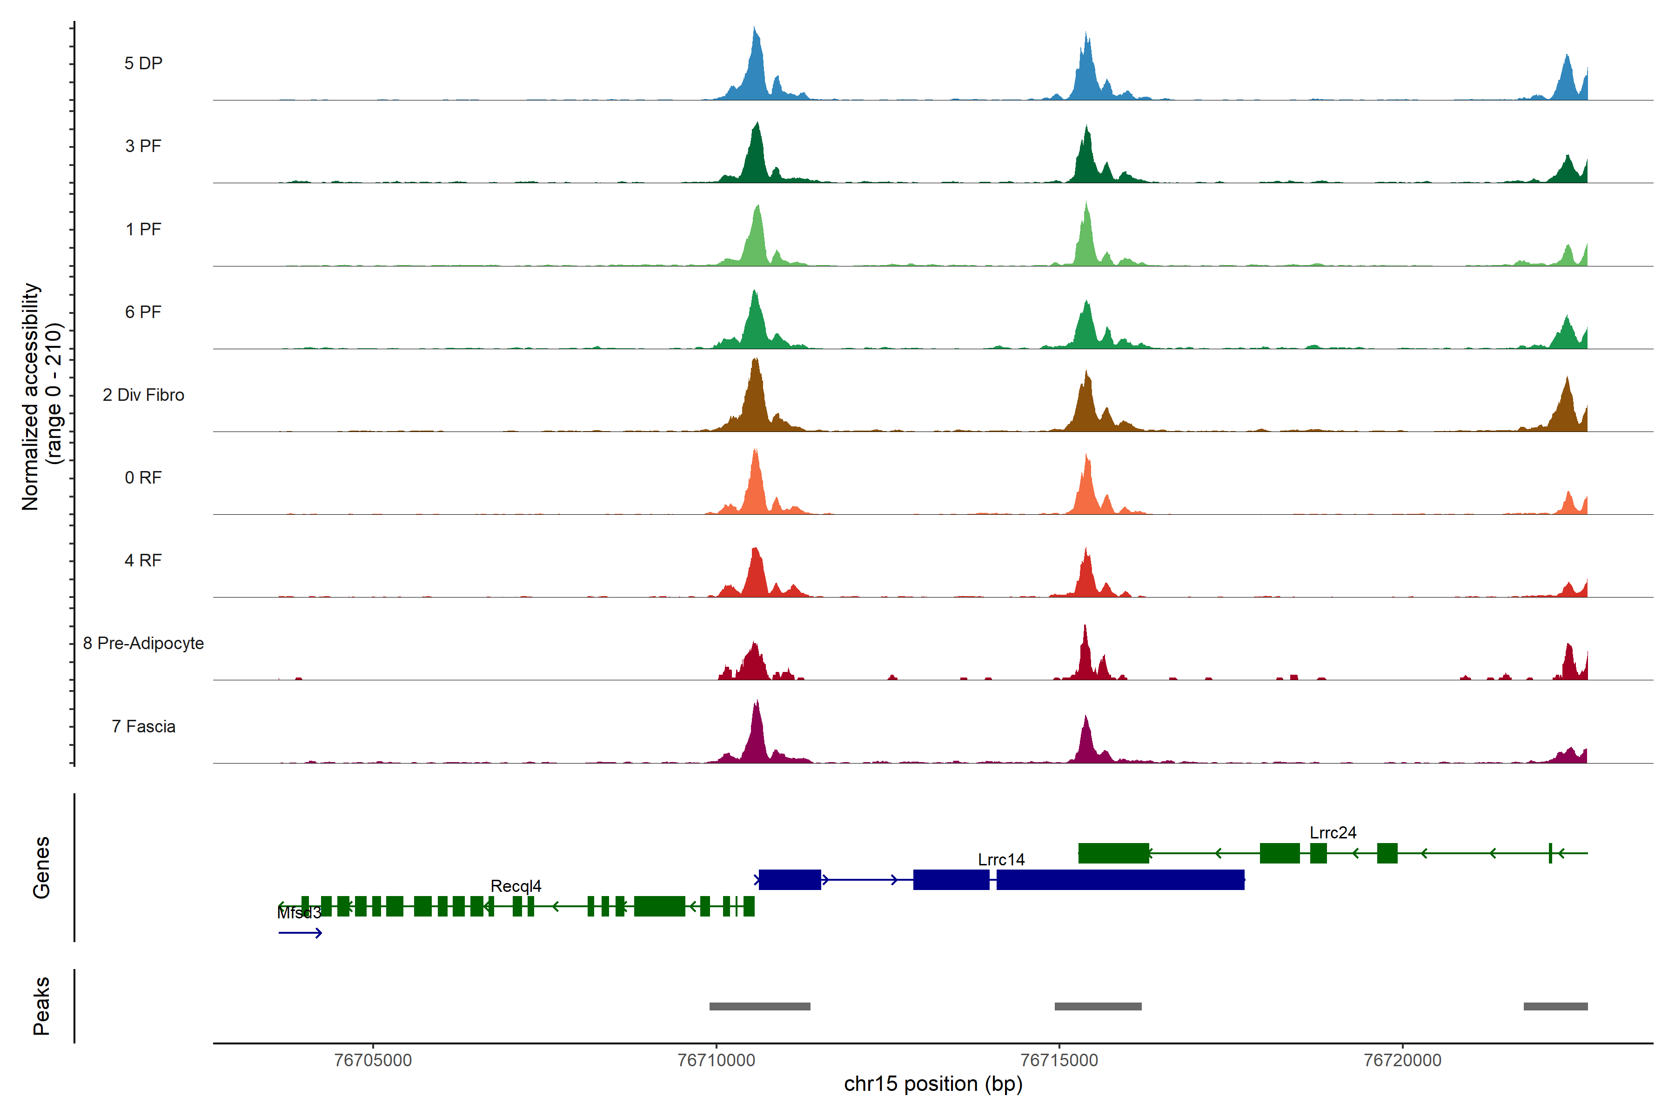Select the 2 Div Fibro track label
The height and width of the screenshot is (1116, 1675).
tap(143, 395)
